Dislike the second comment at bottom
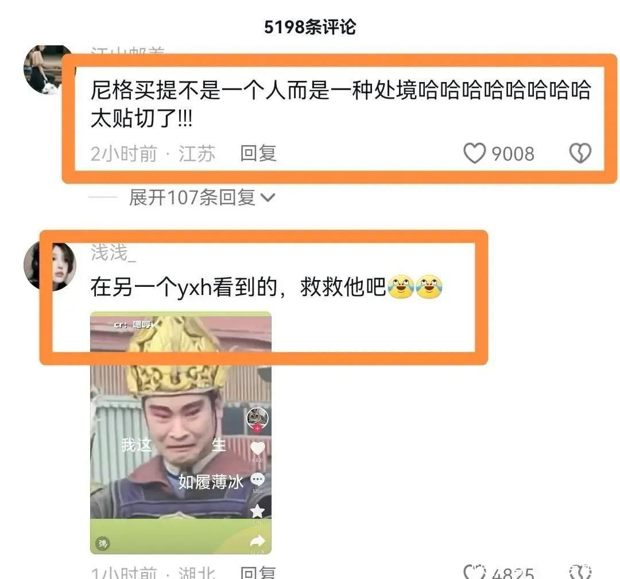 coord(580,572)
